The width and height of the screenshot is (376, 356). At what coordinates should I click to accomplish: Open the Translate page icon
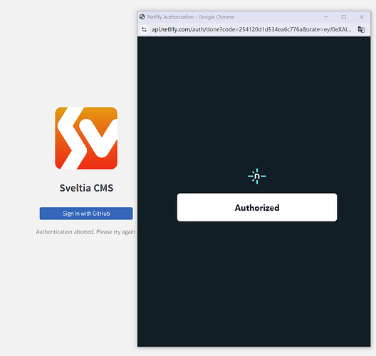coord(361,29)
